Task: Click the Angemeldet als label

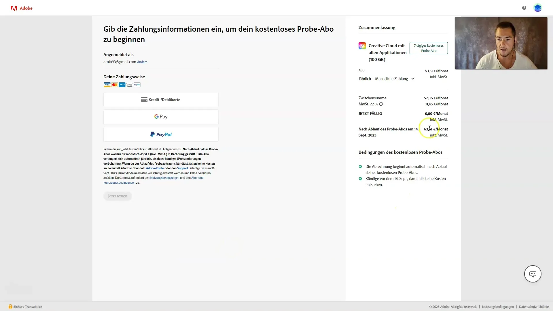Action: pos(118,54)
